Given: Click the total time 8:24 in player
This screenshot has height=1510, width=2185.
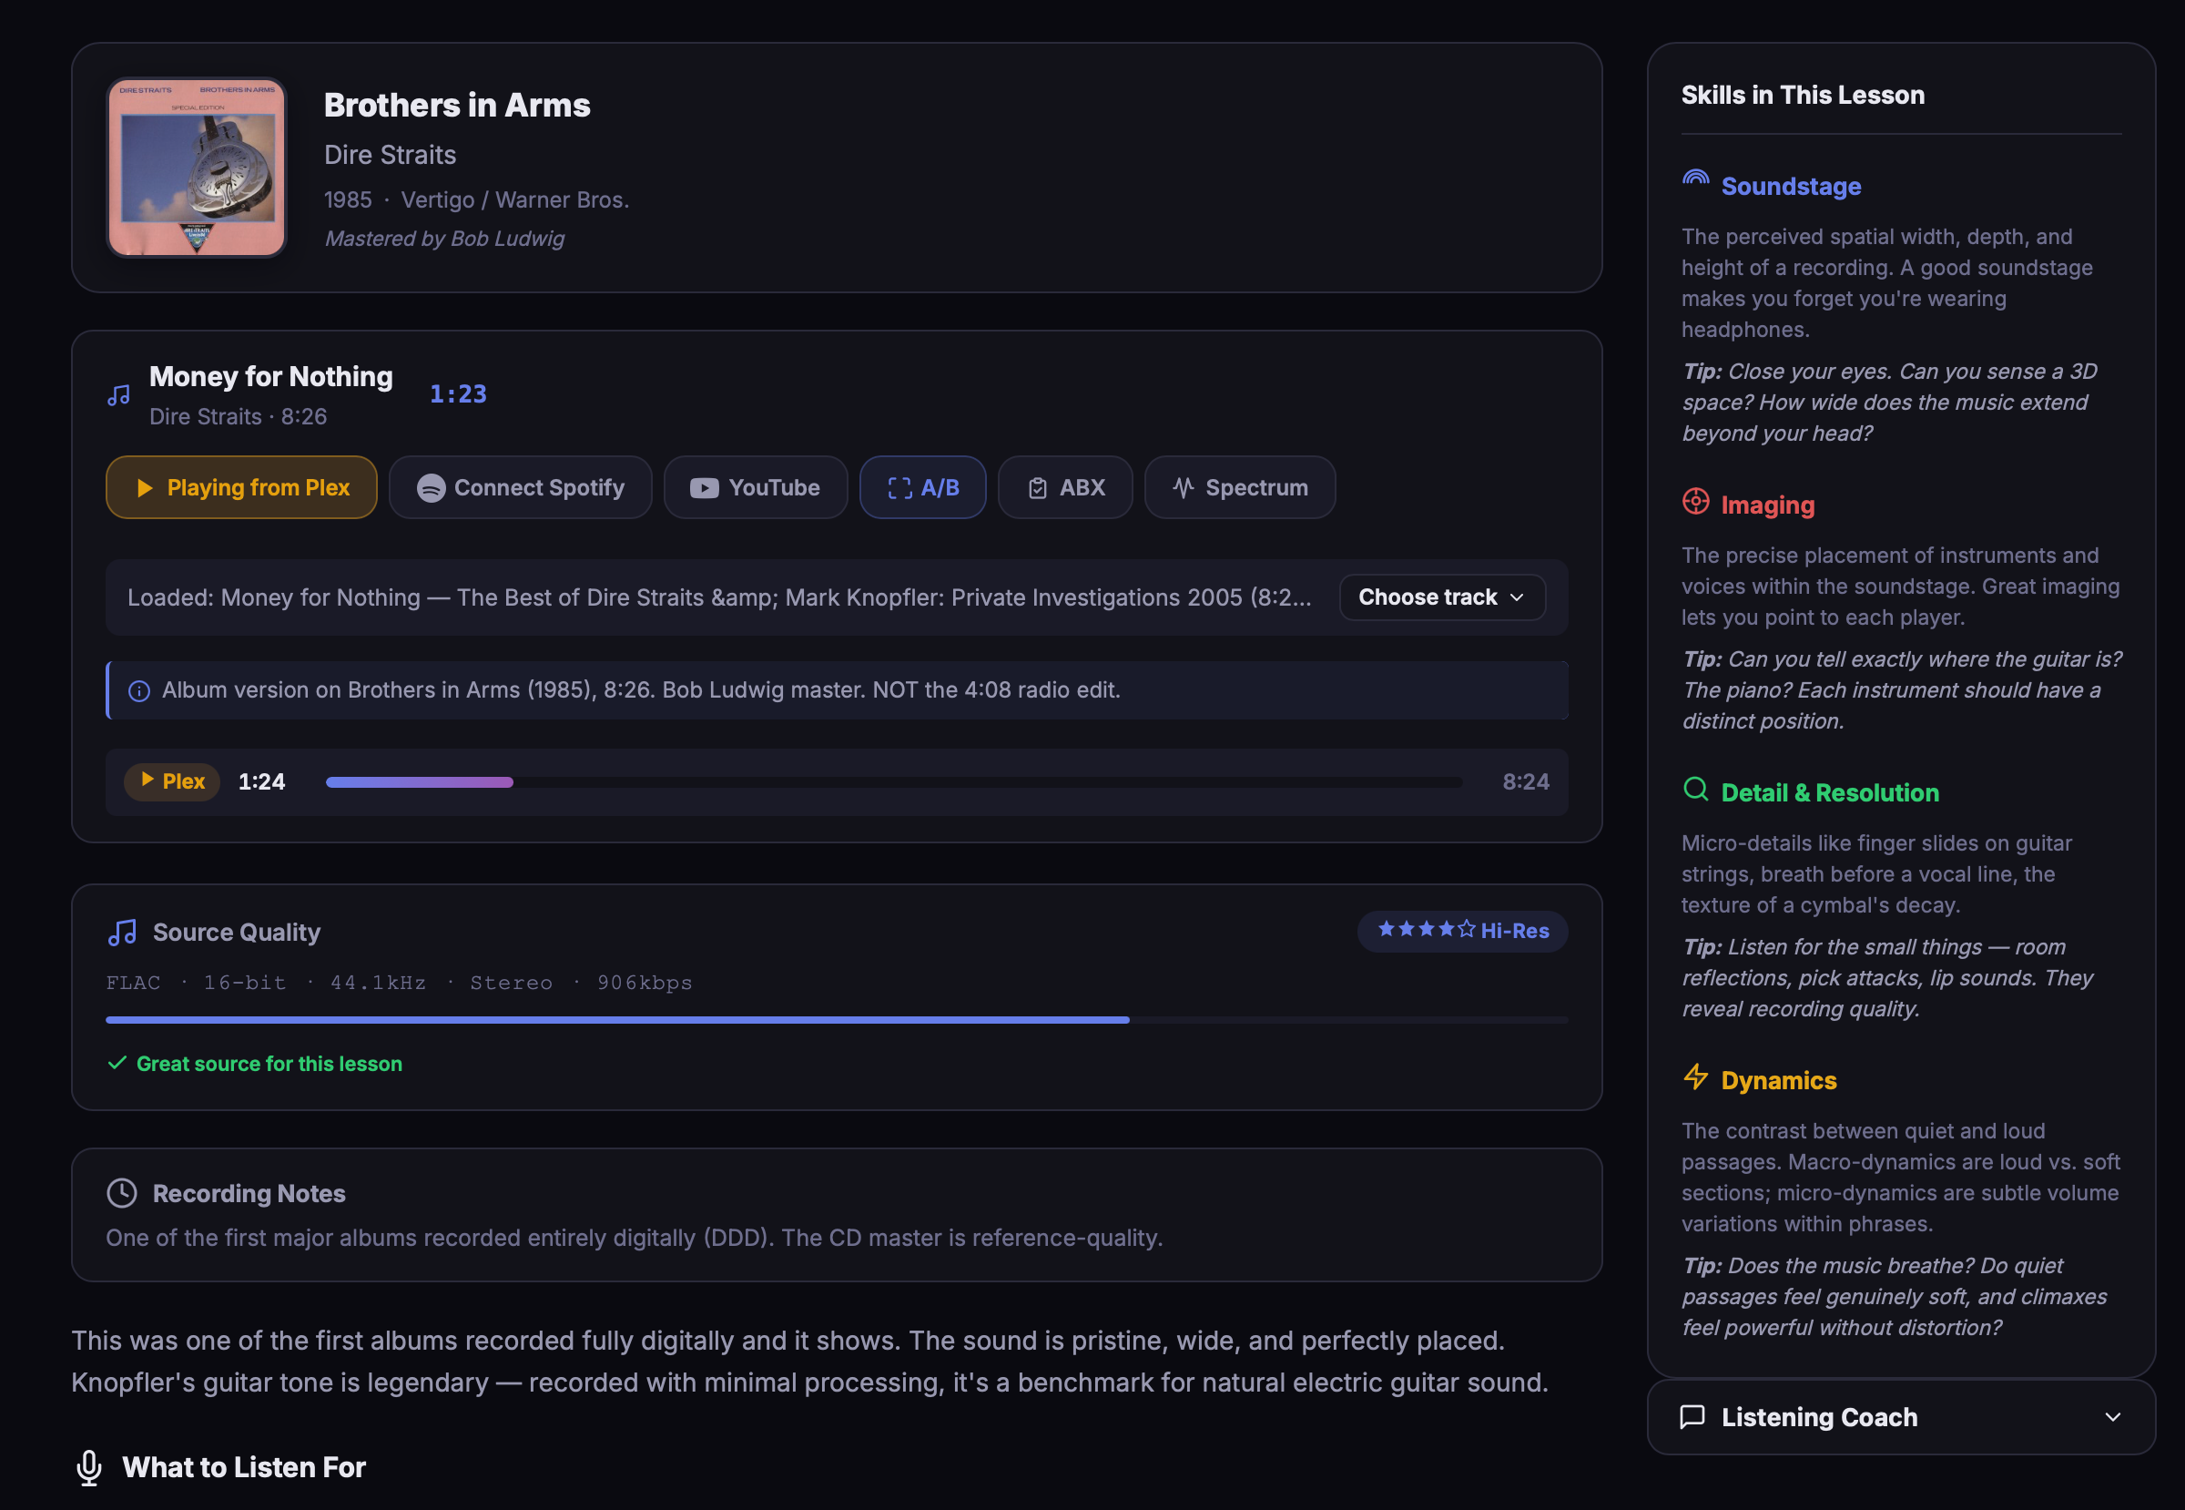Looking at the screenshot, I should [x=1526, y=781].
